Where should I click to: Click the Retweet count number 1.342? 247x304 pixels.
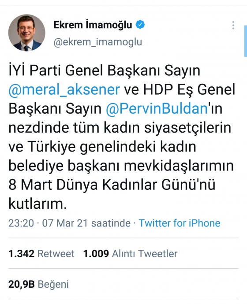(x=21, y=254)
